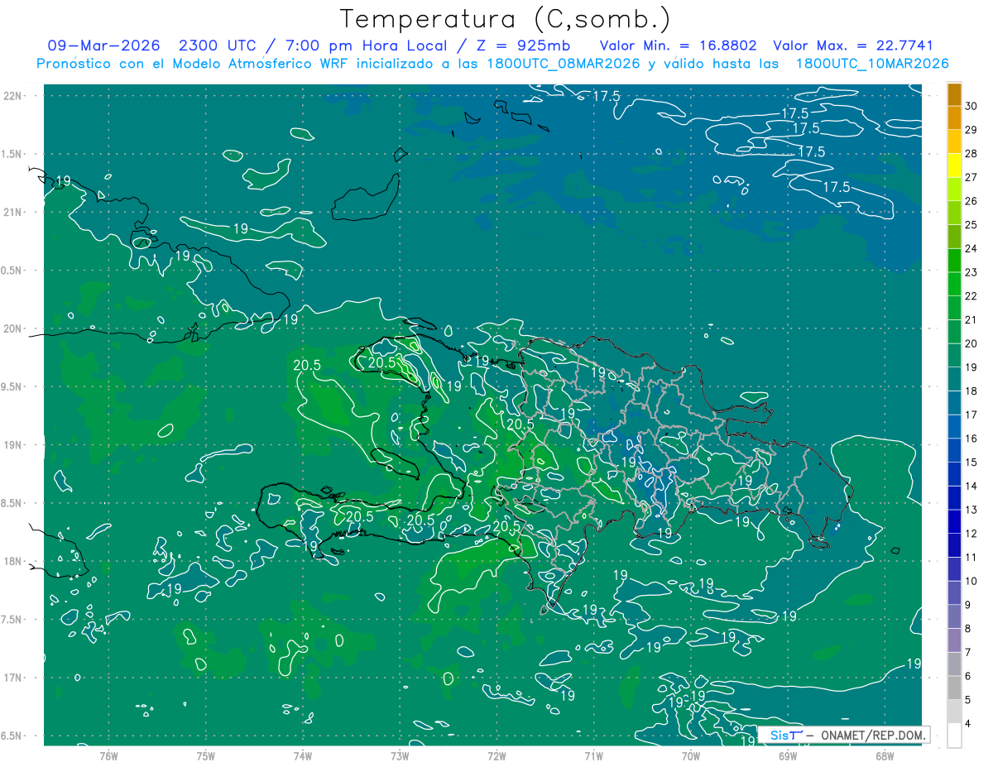Click the legend value '17'
The height and width of the screenshot is (767, 993).
pos(971,415)
